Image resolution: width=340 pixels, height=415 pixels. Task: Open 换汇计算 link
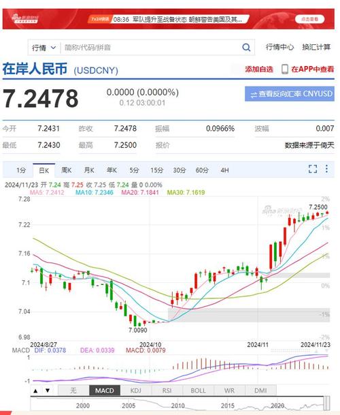coord(316,47)
